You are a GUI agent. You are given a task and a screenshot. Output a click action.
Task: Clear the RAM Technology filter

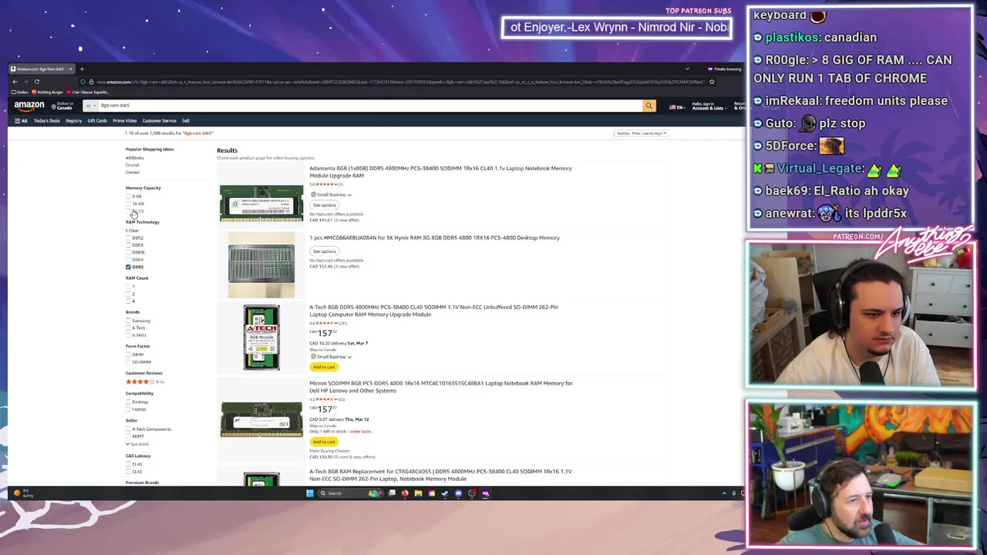132,230
